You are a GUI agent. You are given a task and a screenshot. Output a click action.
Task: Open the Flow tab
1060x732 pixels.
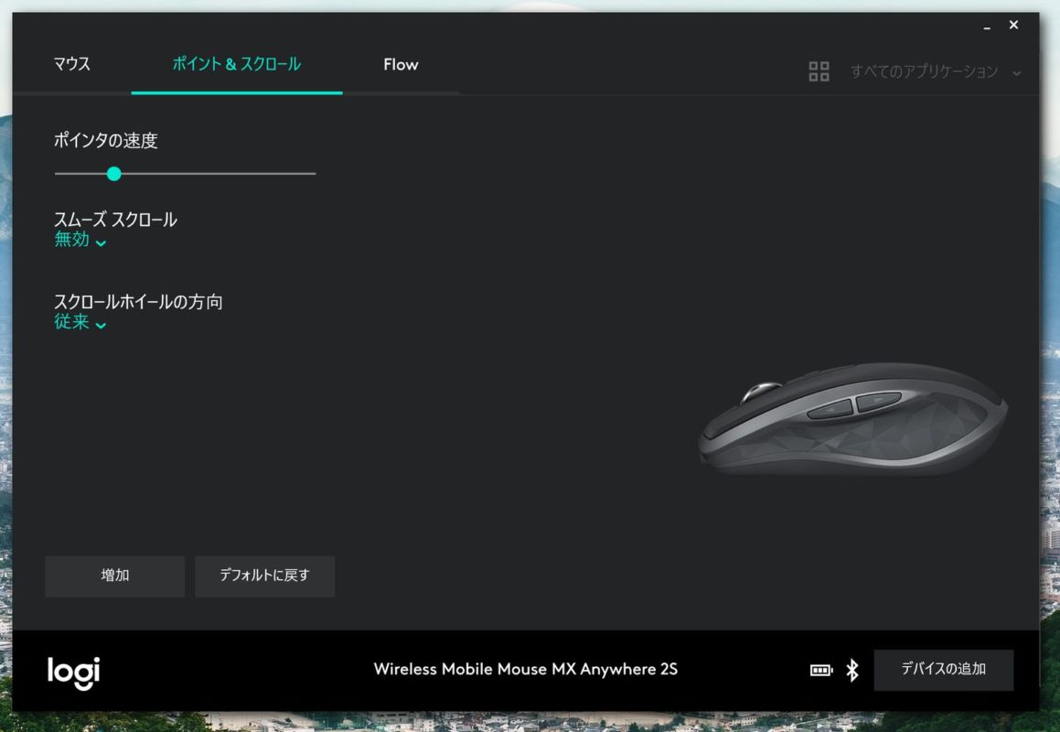click(401, 64)
